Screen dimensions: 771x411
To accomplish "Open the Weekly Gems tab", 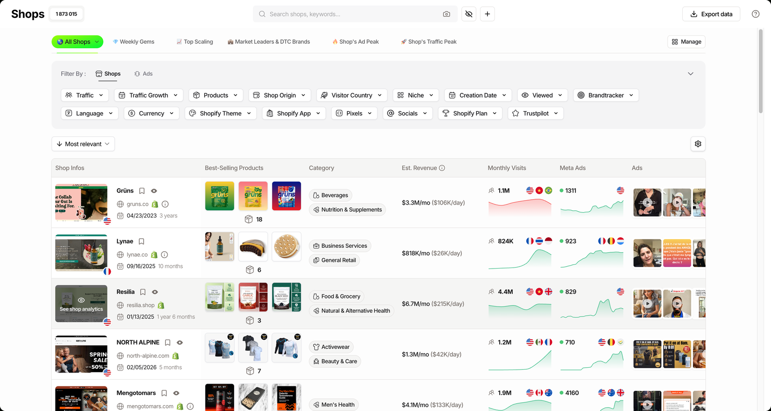I will point(133,42).
